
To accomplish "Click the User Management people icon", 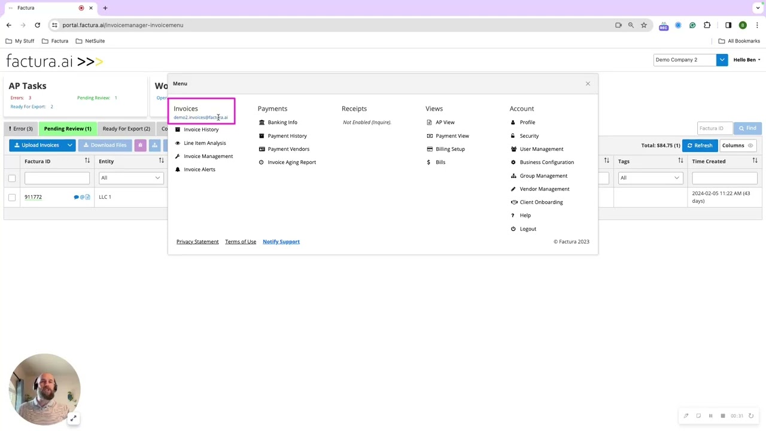I will click(x=513, y=149).
